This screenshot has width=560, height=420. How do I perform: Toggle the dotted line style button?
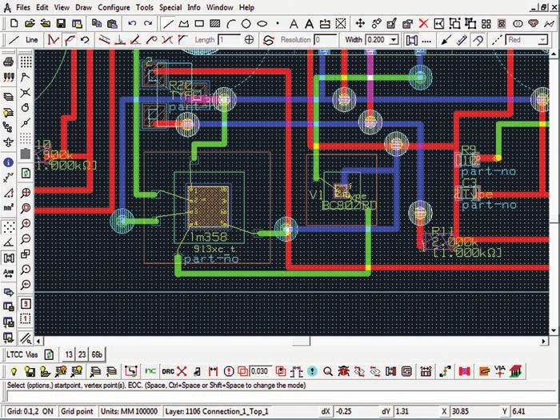tap(426, 41)
